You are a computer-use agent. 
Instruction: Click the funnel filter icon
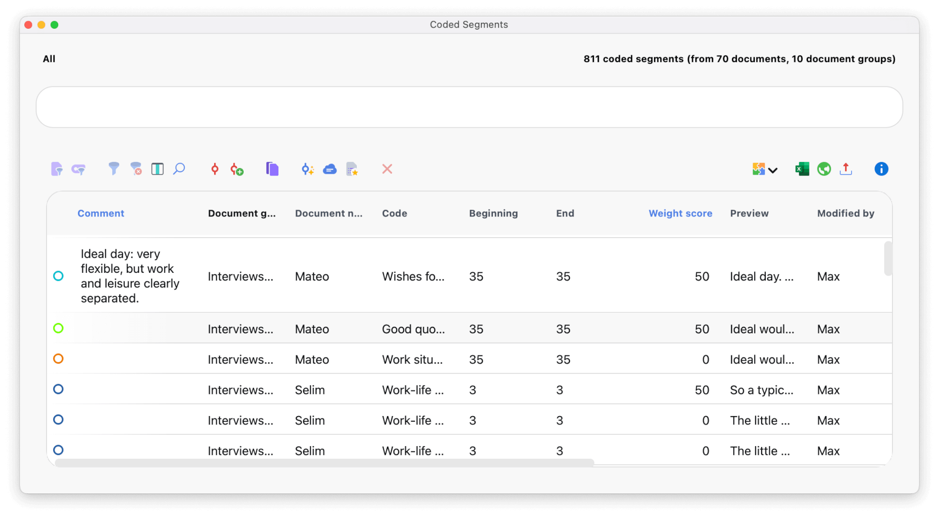pos(113,169)
